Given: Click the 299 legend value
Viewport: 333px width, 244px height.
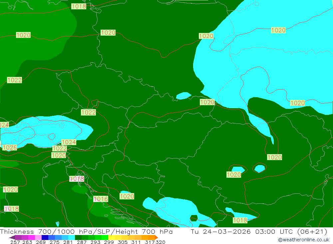Looking at the screenshot, I should [x=109, y=242].
